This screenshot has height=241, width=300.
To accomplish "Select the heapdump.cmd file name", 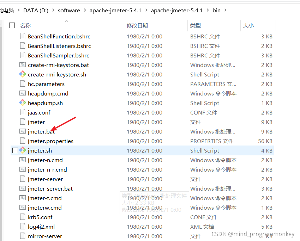I will click(x=48, y=94).
